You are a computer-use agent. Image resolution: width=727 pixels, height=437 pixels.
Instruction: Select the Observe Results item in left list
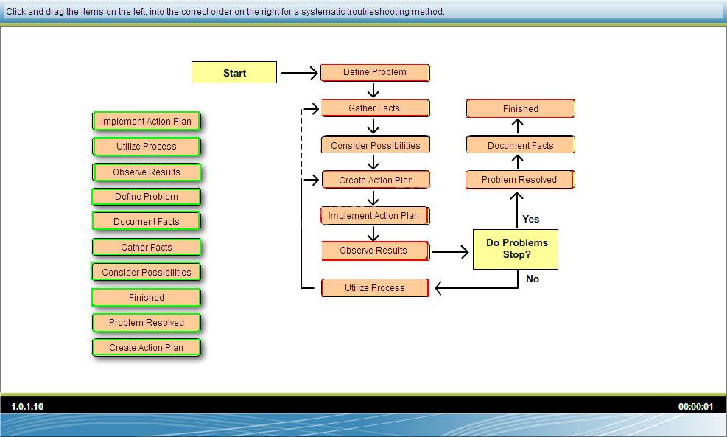tap(147, 172)
